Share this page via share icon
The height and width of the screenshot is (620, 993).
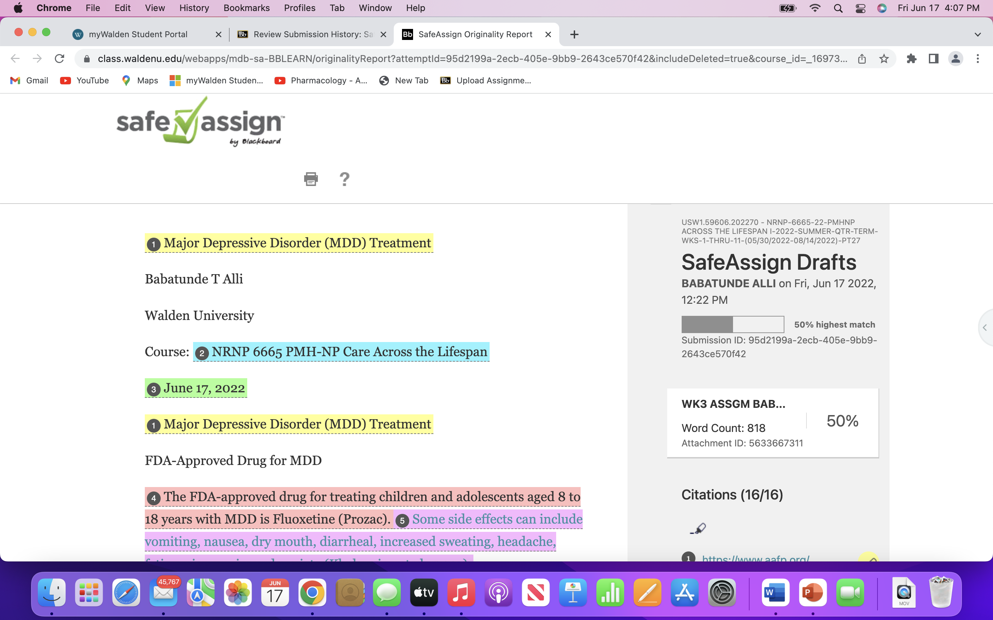(862, 59)
